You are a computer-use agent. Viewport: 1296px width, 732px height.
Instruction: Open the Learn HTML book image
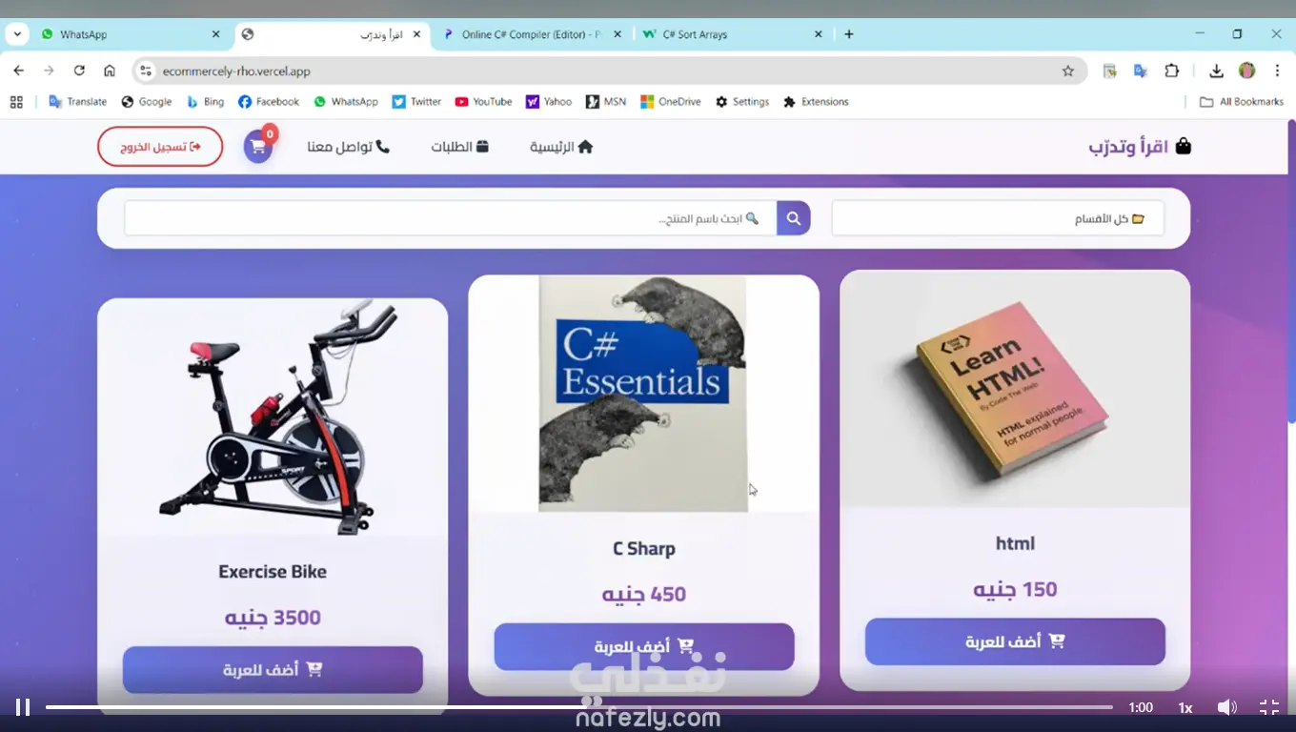[x=1015, y=389]
